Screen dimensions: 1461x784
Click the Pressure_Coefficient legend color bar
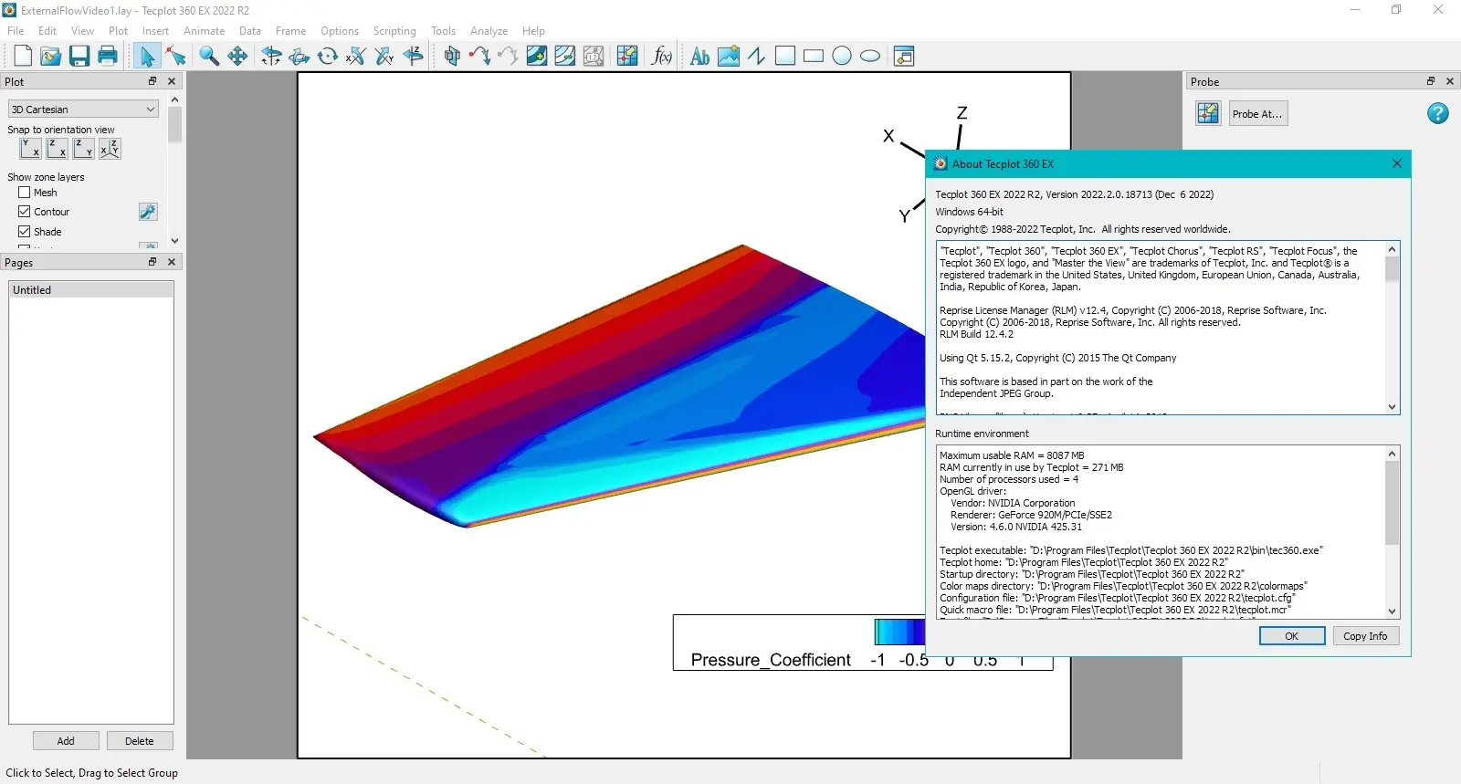click(899, 632)
